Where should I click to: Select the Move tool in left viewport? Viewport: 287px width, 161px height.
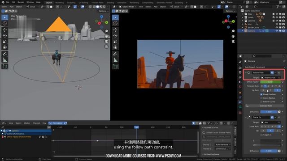(x=5, y=30)
